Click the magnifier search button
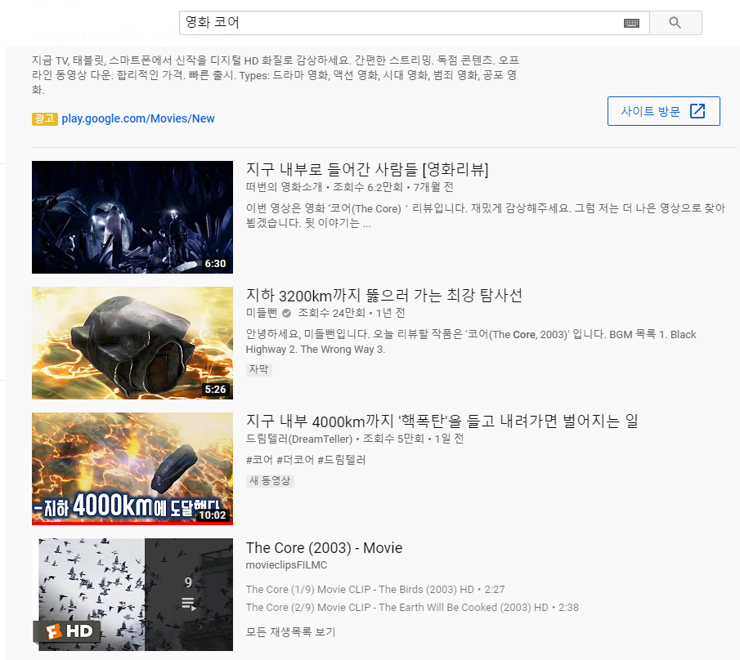740x660 pixels. 675,23
